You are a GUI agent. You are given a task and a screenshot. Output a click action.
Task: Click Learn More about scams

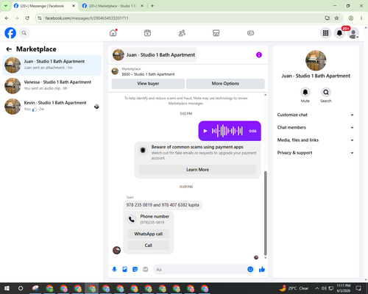pyautogui.click(x=197, y=170)
